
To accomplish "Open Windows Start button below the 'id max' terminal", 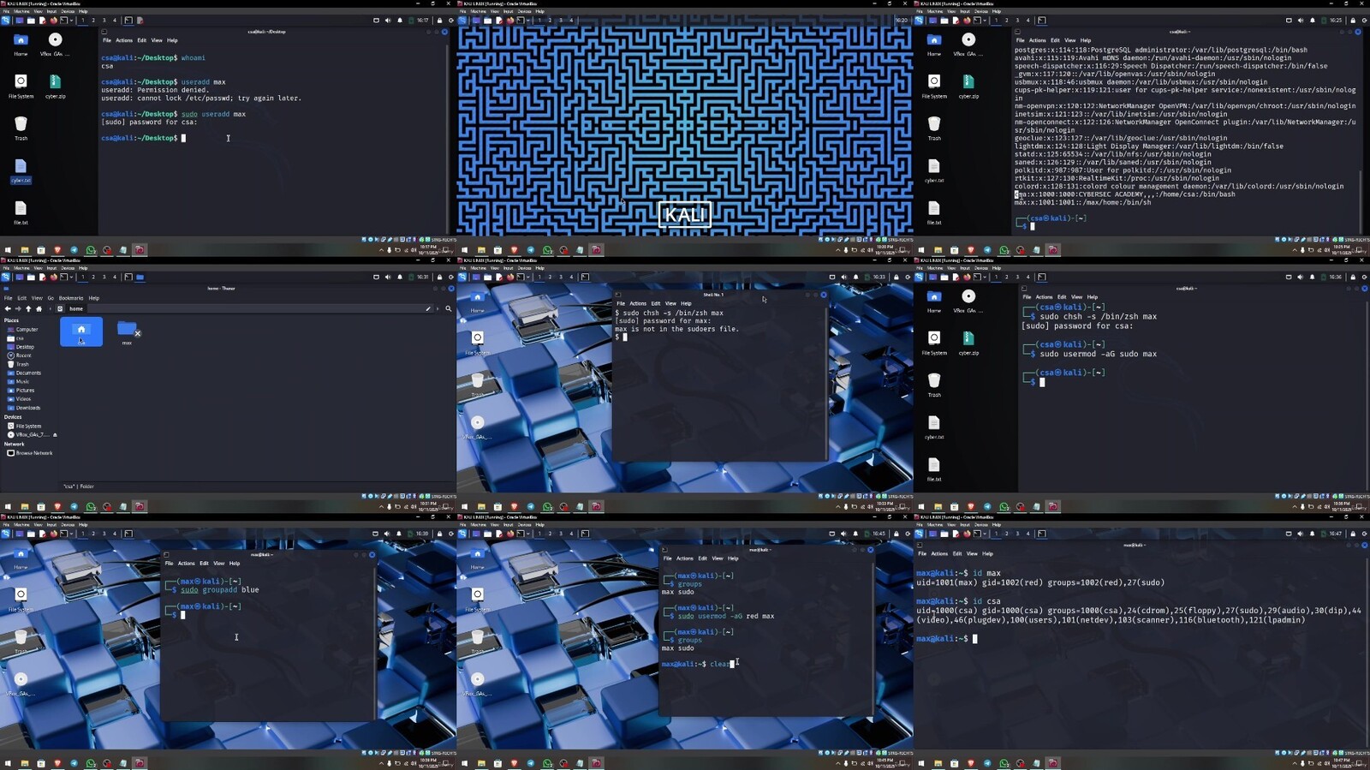I will tap(921, 763).
